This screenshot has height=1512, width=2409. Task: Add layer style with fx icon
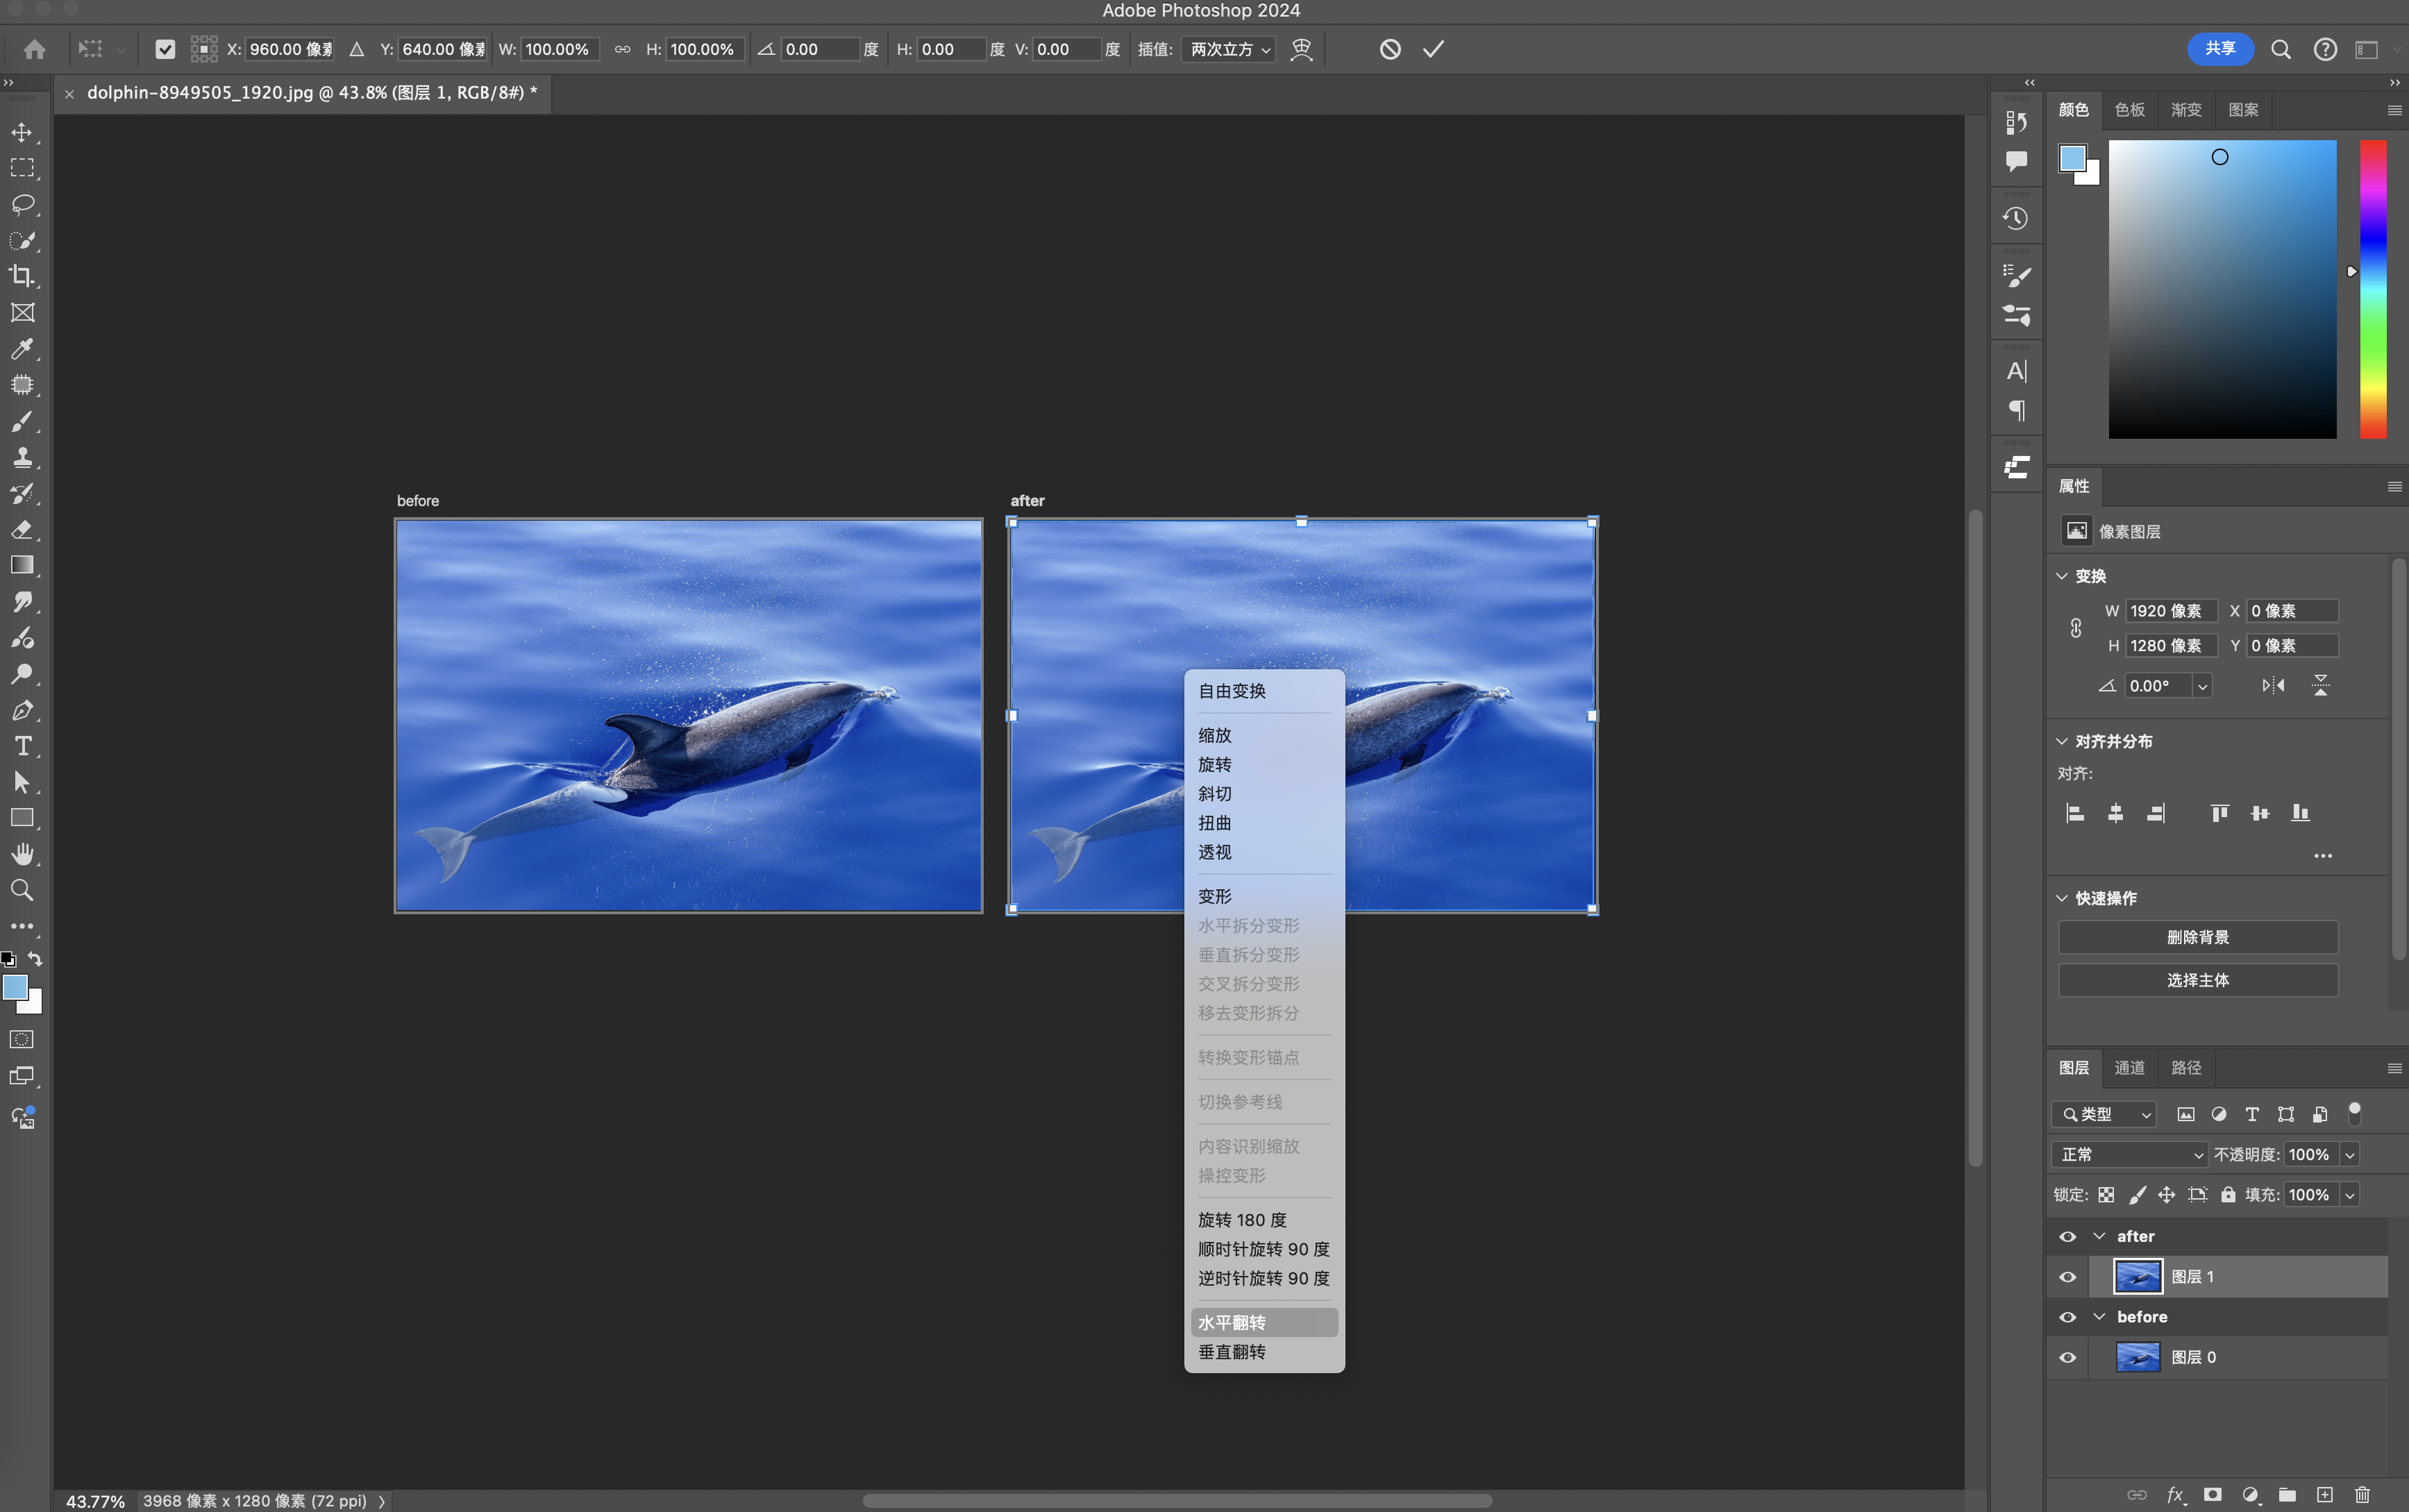coord(2175,1494)
